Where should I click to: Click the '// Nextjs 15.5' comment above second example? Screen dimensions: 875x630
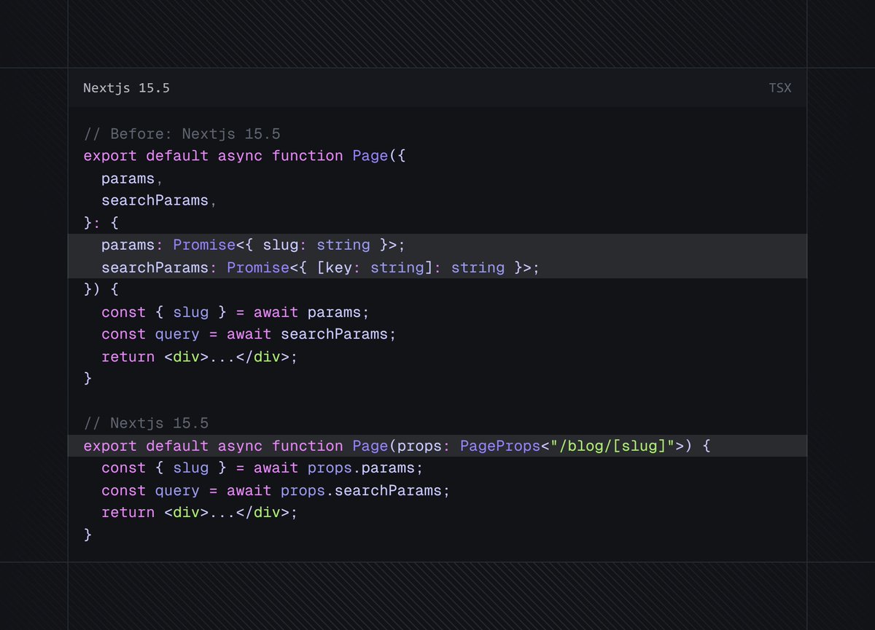click(146, 423)
